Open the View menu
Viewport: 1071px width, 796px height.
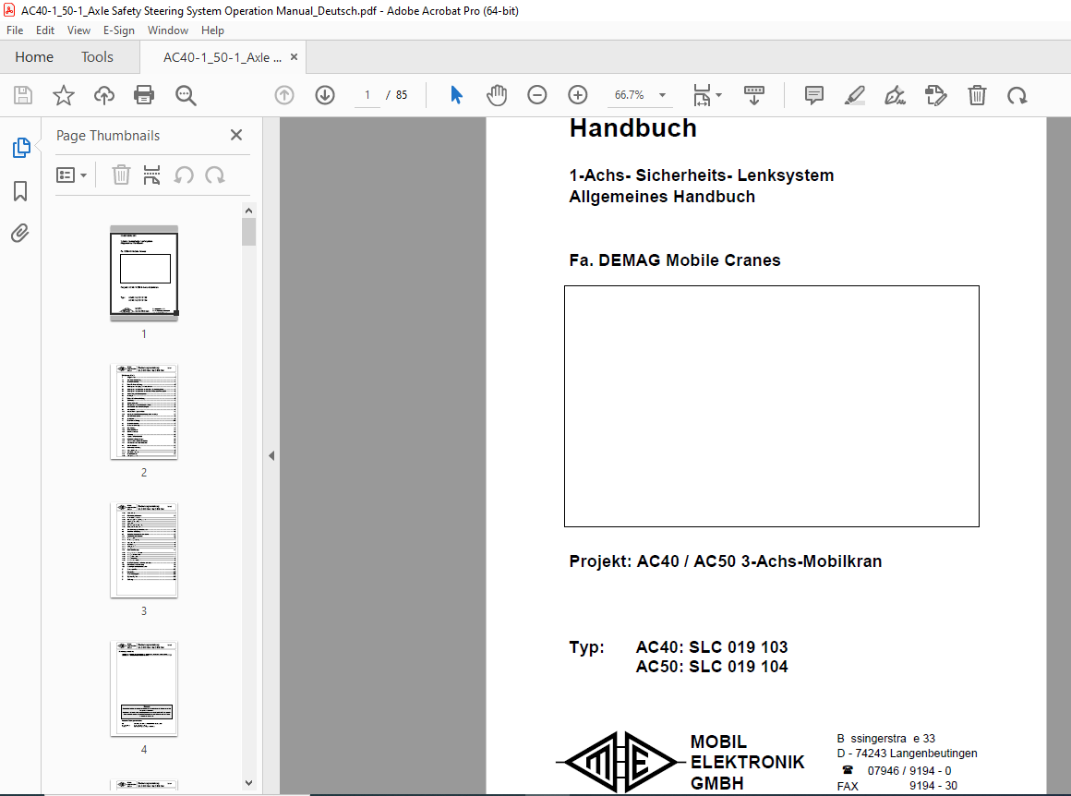coord(78,30)
